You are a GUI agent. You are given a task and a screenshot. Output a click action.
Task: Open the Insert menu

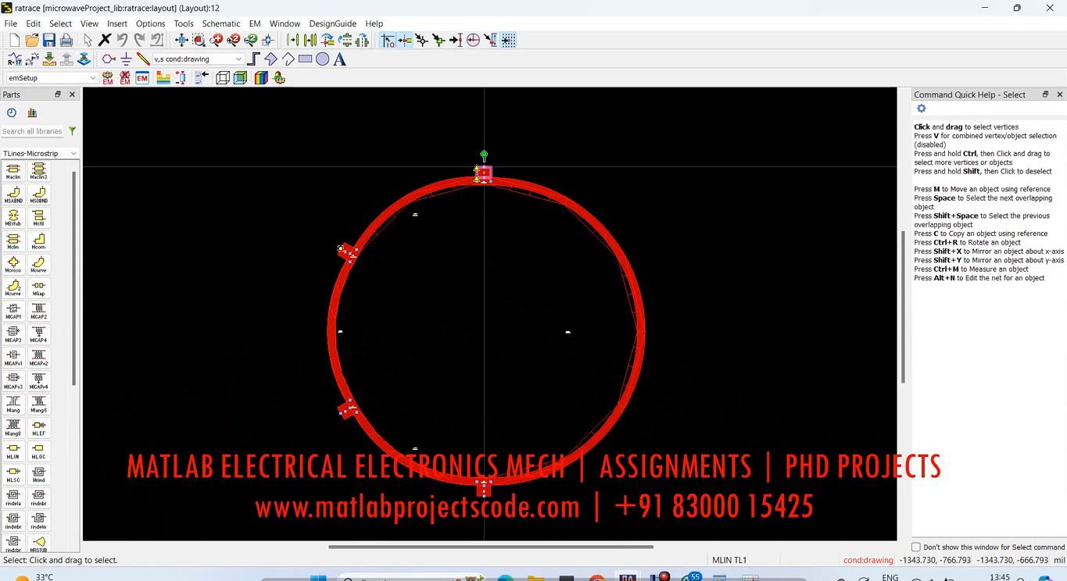pos(117,23)
